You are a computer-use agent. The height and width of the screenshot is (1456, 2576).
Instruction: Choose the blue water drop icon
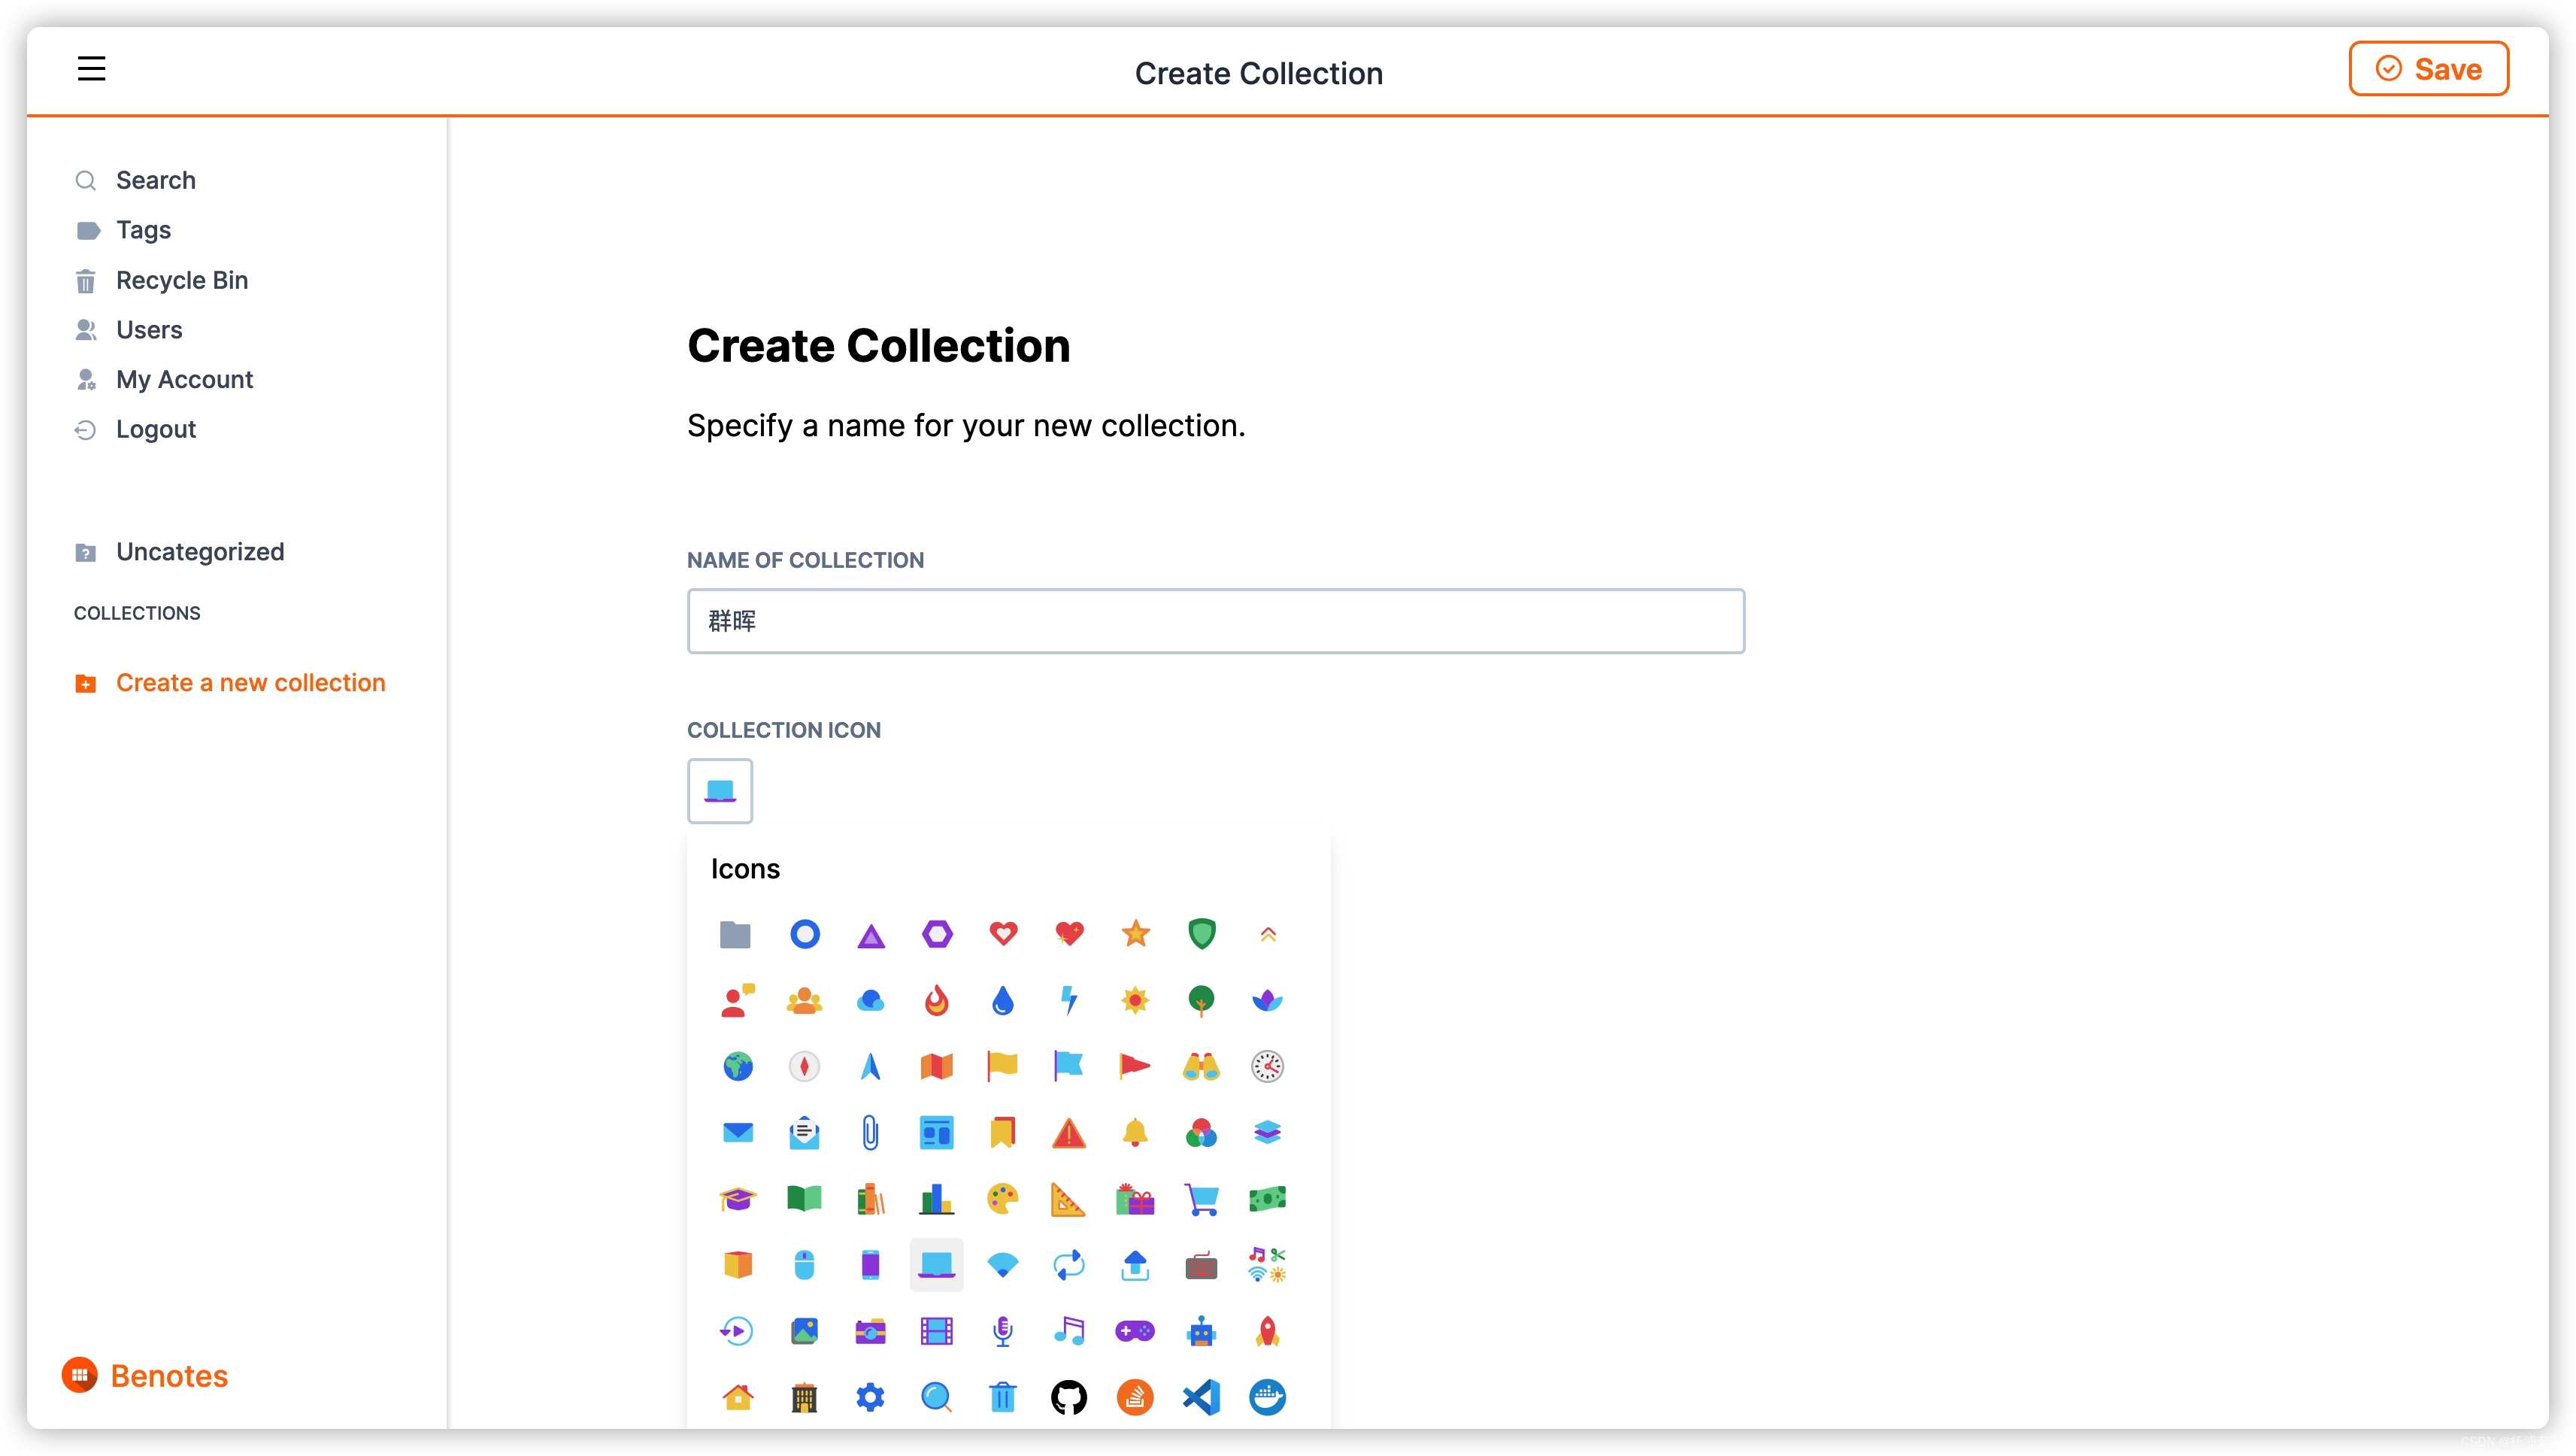[x=1003, y=1000]
